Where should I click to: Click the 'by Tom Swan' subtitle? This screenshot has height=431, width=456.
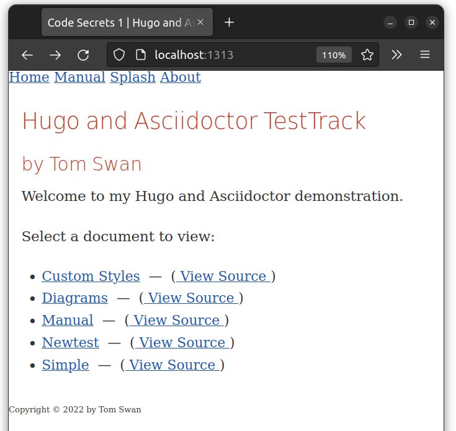[x=82, y=164]
